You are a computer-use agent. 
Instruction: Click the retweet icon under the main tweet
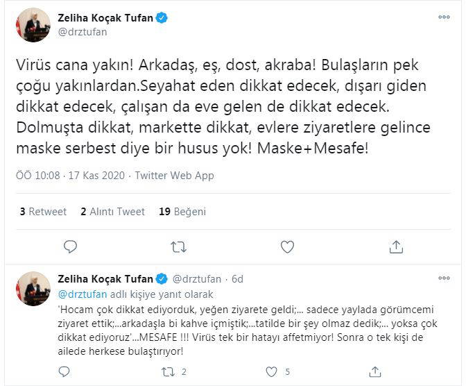(x=178, y=246)
